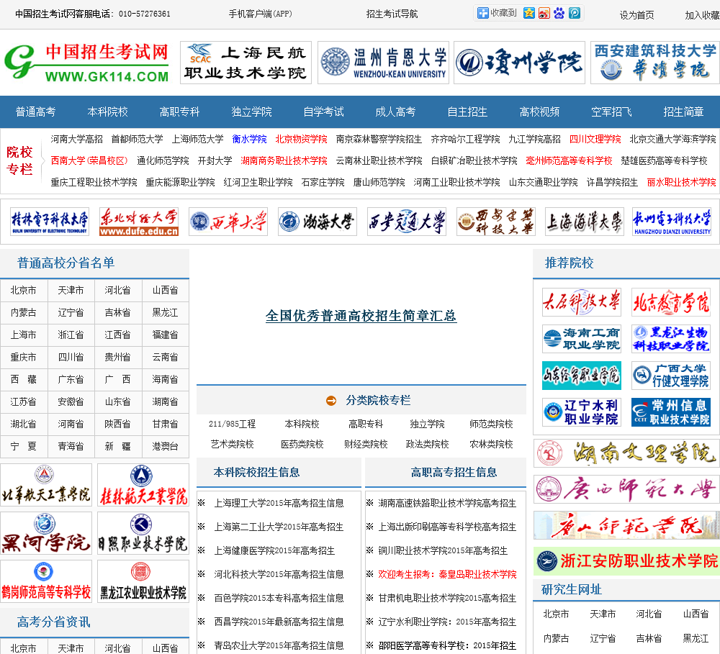The width and height of the screenshot is (720, 654).
Task: Open the 空军招飞 nav tab
Action: 611,112
